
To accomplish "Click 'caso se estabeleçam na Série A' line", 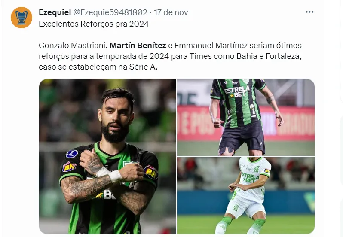I will pyautogui.click(x=98, y=67).
